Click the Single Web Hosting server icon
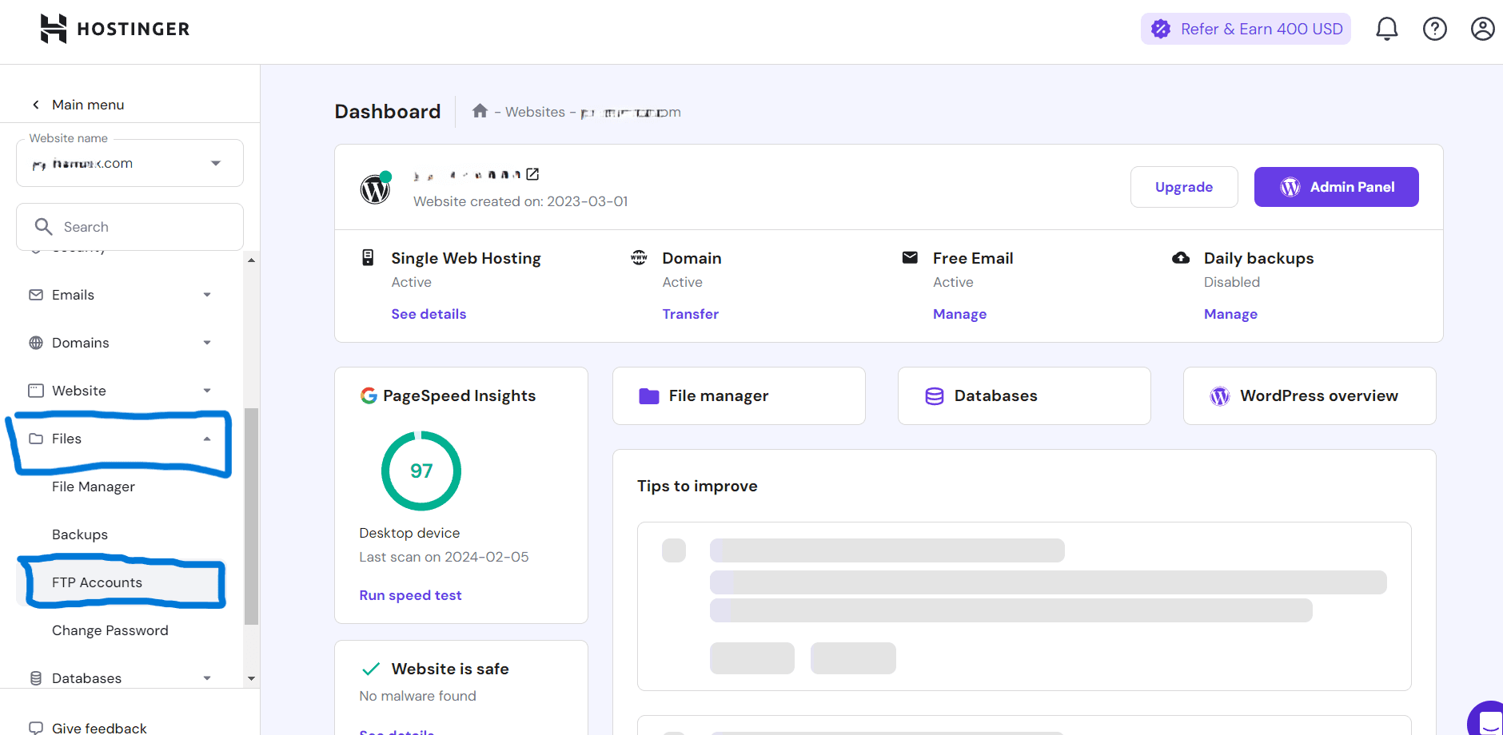The width and height of the screenshot is (1503, 735). [368, 257]
